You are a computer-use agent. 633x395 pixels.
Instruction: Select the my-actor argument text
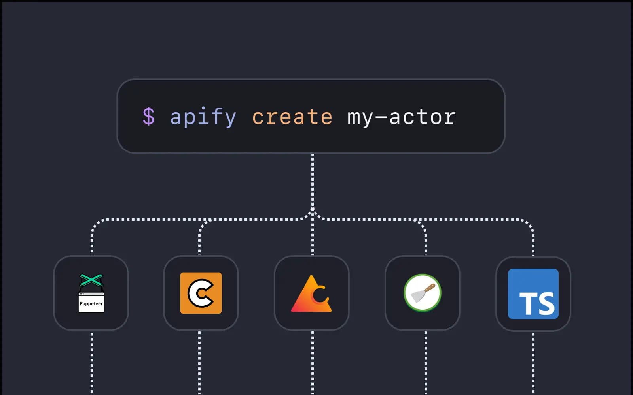click(x=401, y=116)
